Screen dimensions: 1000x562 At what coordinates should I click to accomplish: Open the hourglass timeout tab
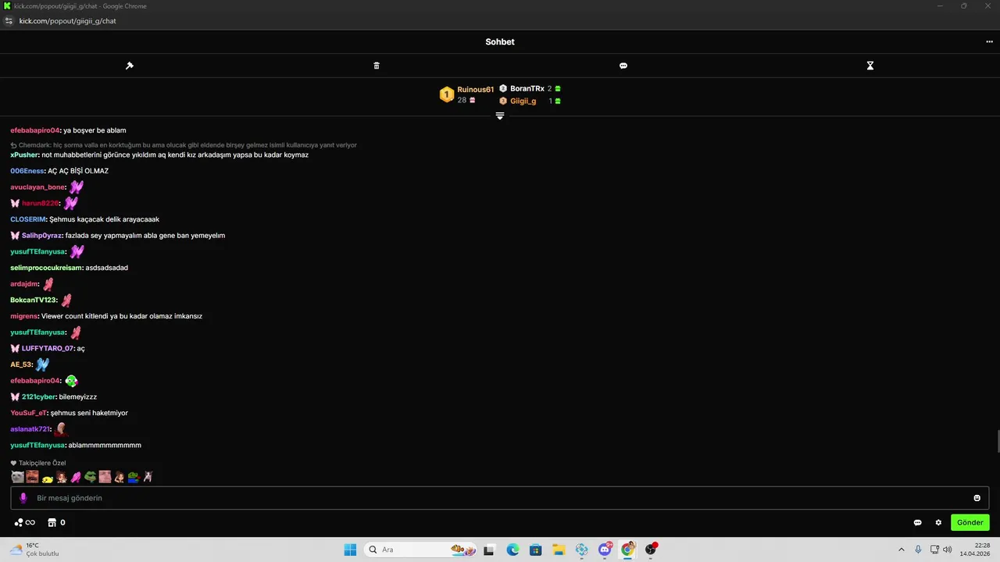(870, 66)
